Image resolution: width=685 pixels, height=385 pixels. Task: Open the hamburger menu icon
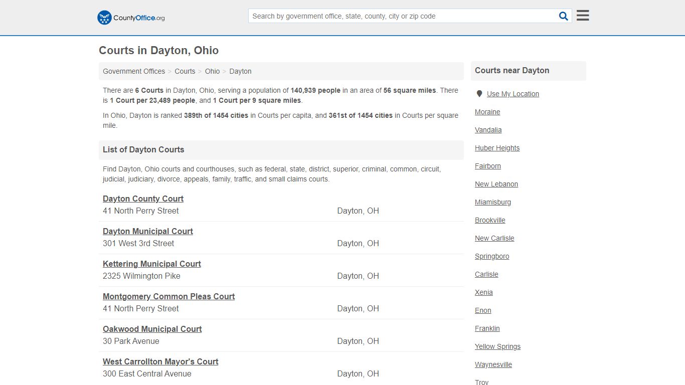point(583,16)
